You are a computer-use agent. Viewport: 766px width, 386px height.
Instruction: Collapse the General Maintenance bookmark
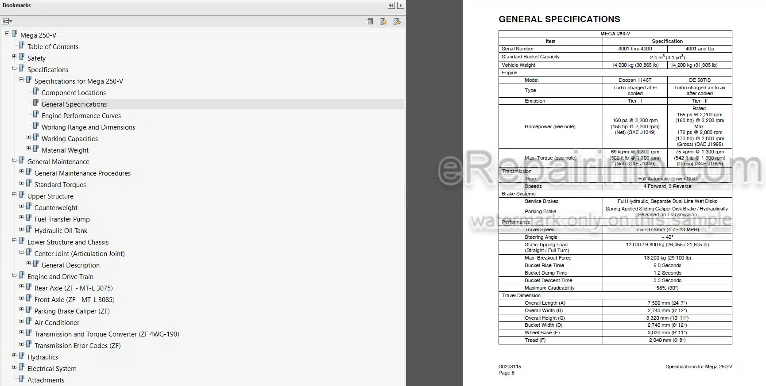click(x=14, y=160)
